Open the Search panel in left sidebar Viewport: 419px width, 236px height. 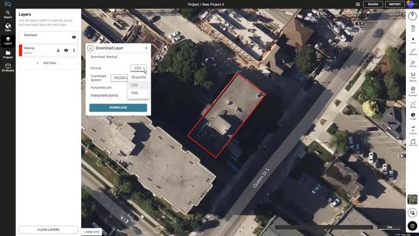click(x=8, y=14)
